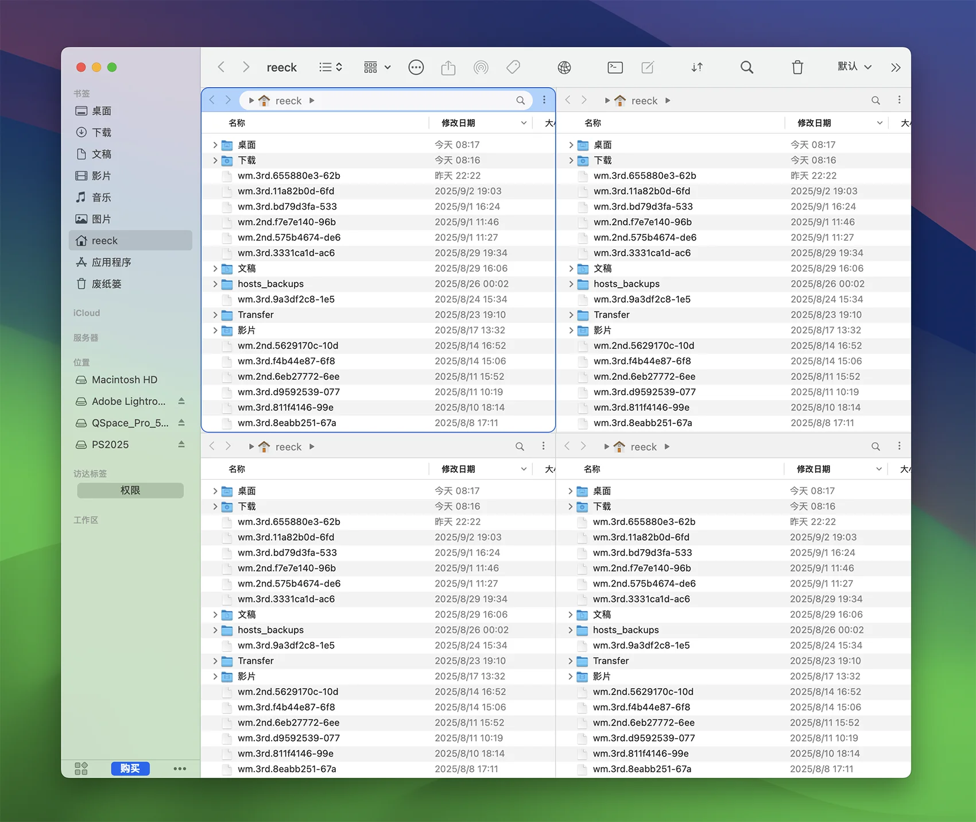Open terminal from the toolbar icon
The width and height of the screenshot is (976, 822).
[615, 67]
